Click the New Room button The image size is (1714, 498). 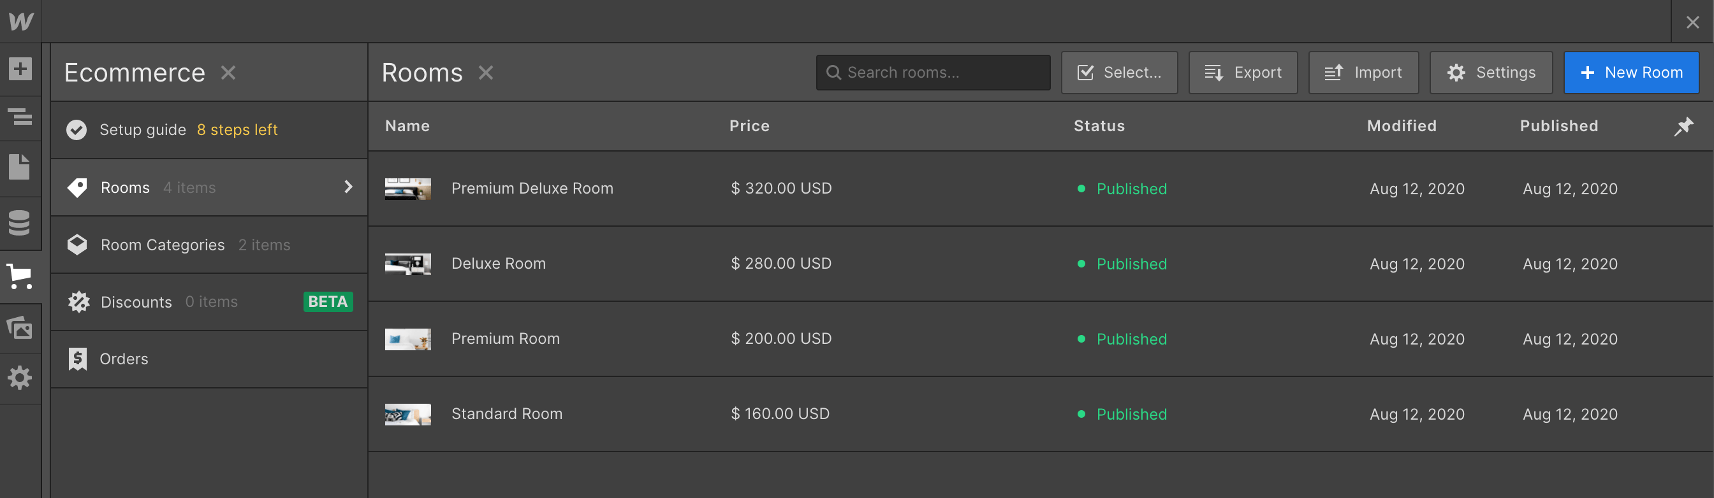(x=1631, y=73)
